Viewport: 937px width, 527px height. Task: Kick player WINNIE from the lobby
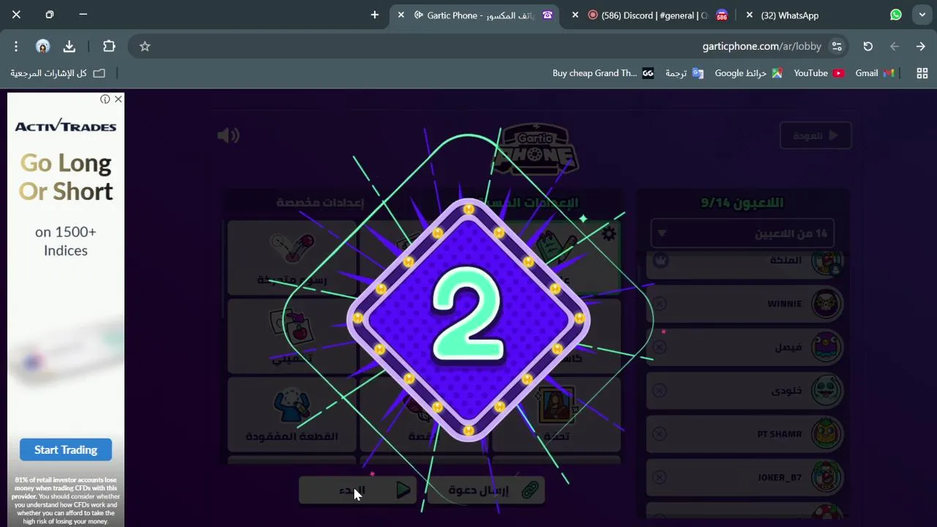(x=660, y=304)
